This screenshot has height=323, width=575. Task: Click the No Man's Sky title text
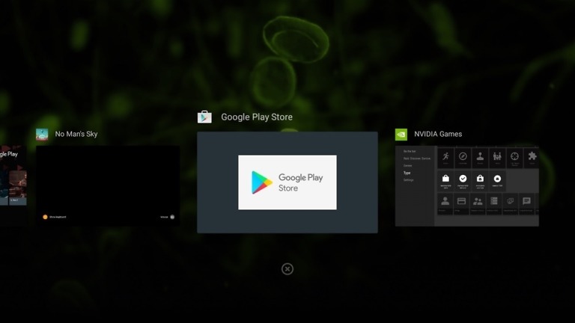click(x=76, y=135)
